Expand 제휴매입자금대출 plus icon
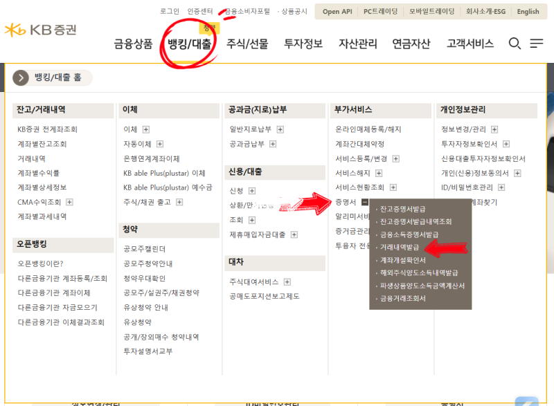Screen dimensions: 554x406 click(294, 234)
